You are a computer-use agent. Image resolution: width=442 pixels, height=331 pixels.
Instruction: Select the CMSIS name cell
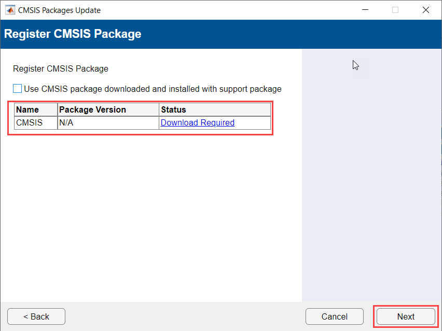pos(35,123)
